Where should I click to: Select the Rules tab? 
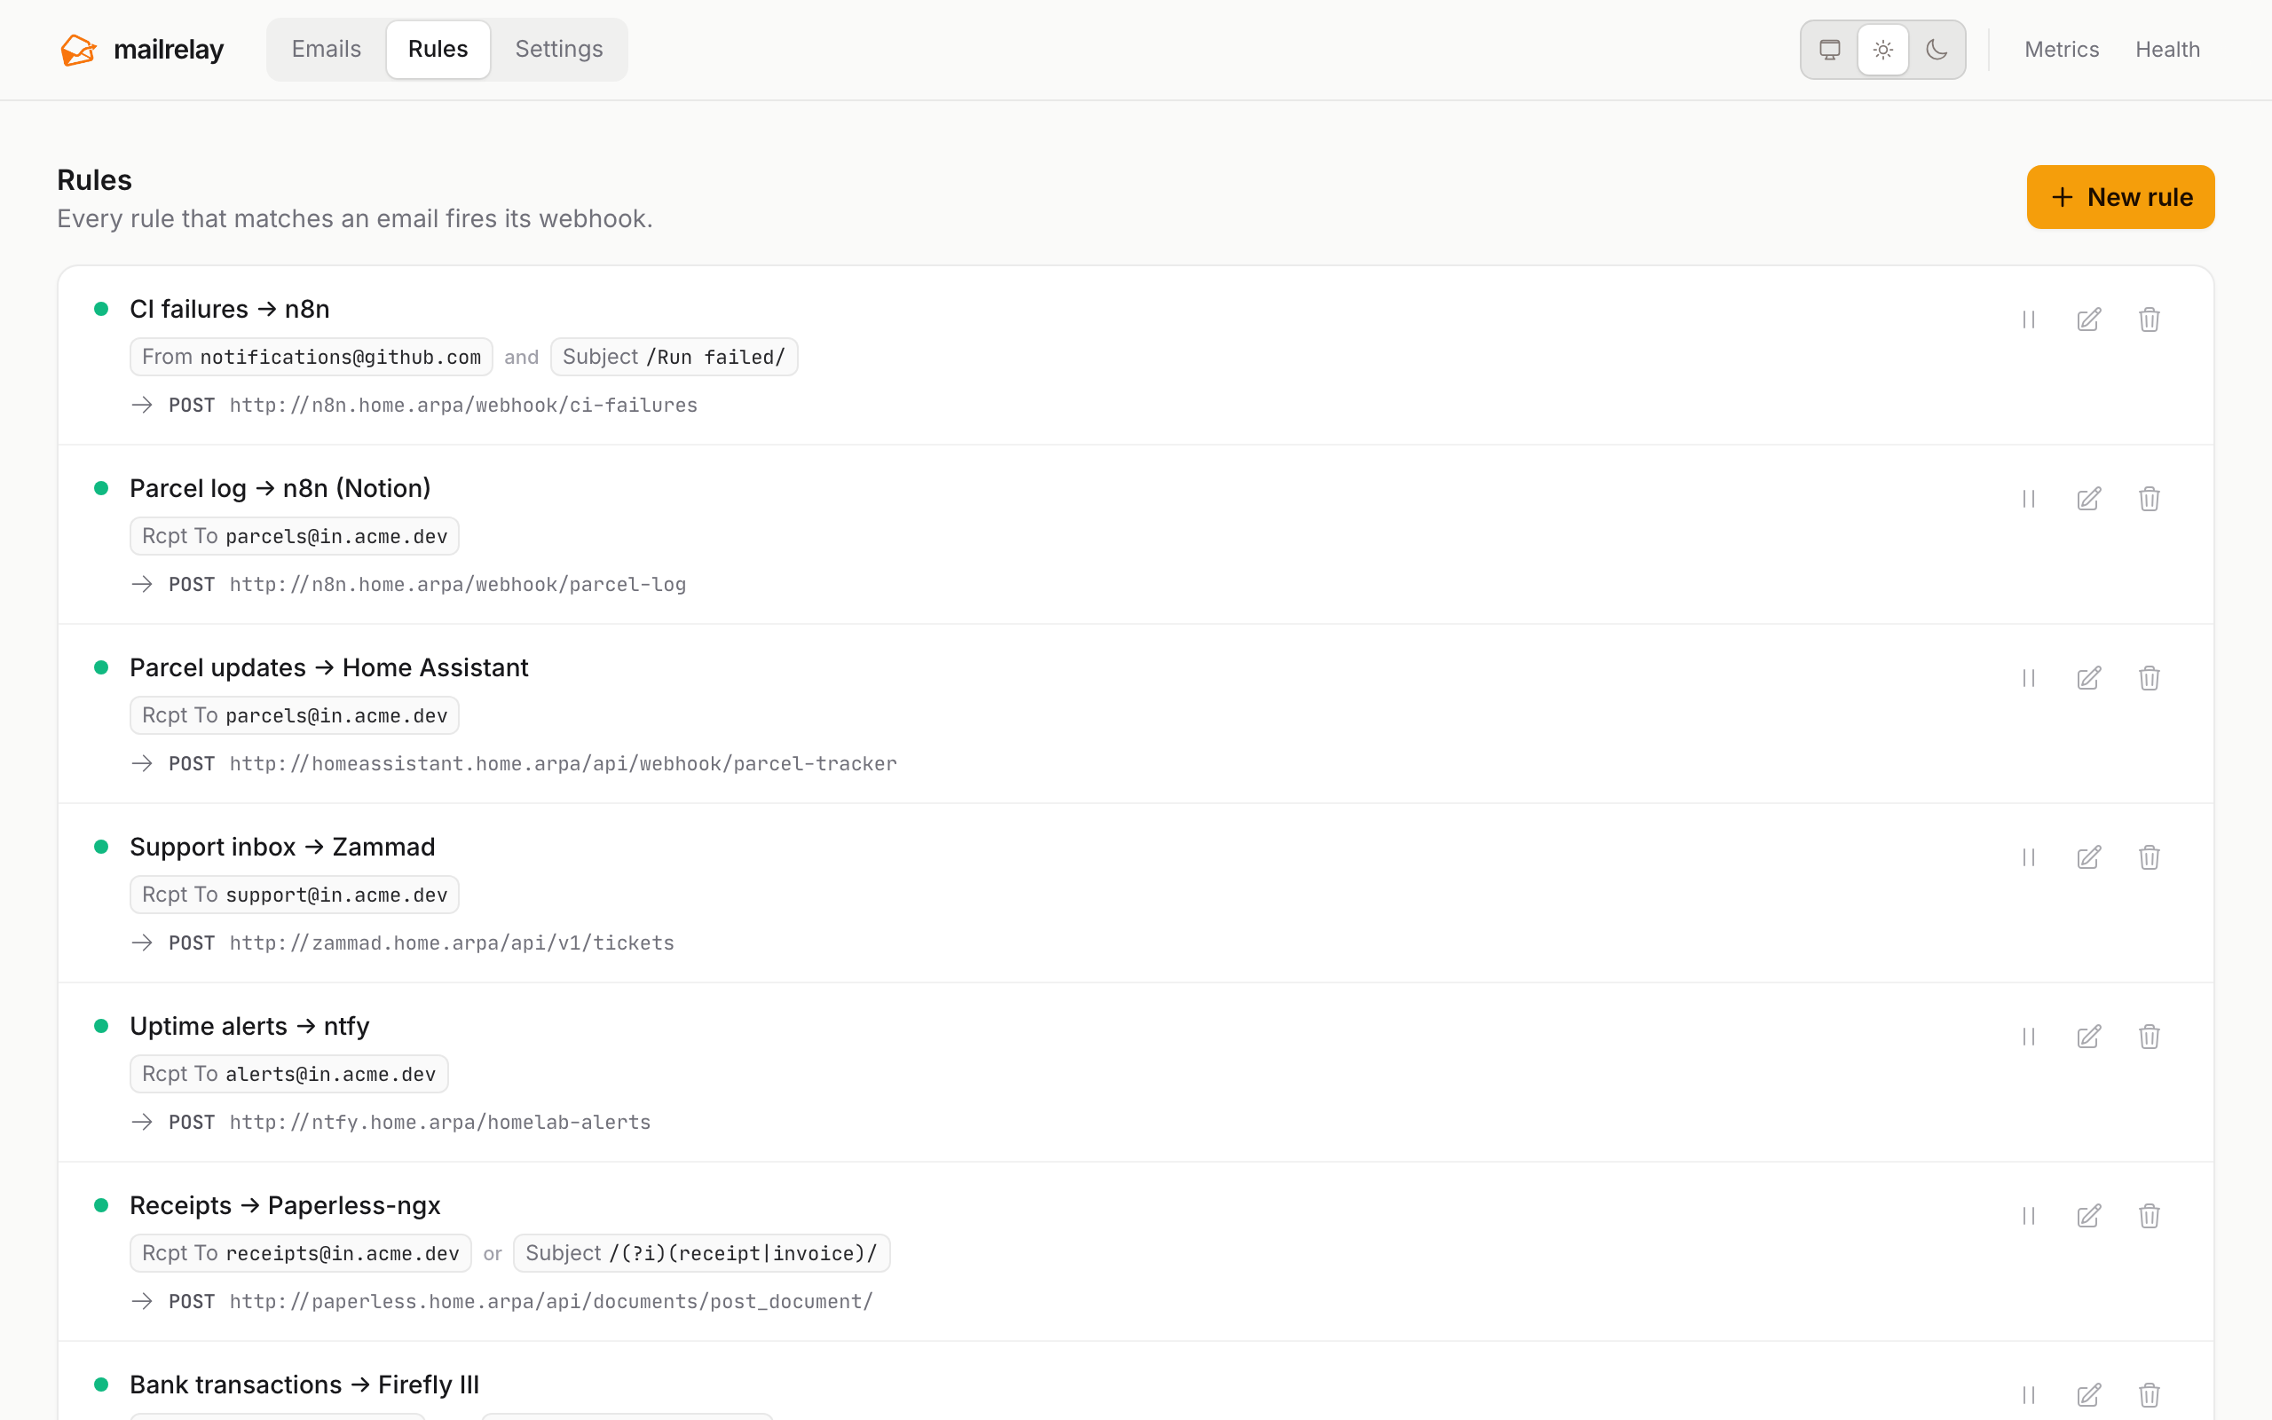coord(438,49)
